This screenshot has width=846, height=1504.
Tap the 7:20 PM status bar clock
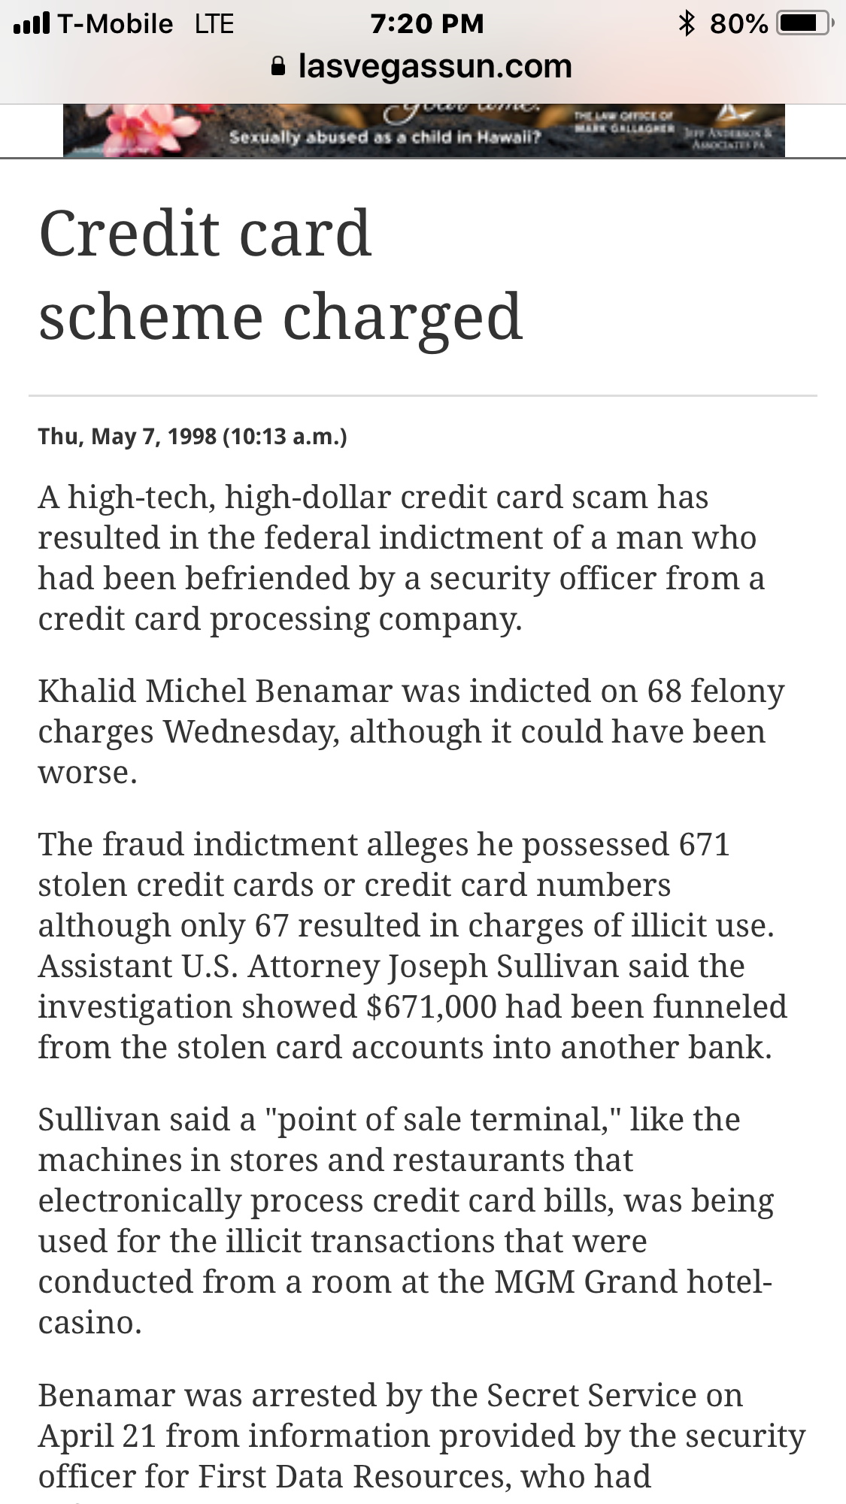(x=426, y=24)
